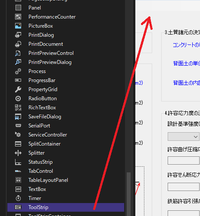This screenshot has width=200, height=216.
Task: Click the StatusStrip label
Action: (x=41, y=162)
